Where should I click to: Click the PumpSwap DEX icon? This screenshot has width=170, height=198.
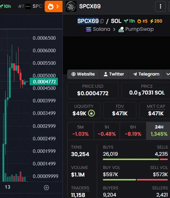coord(121,29)
